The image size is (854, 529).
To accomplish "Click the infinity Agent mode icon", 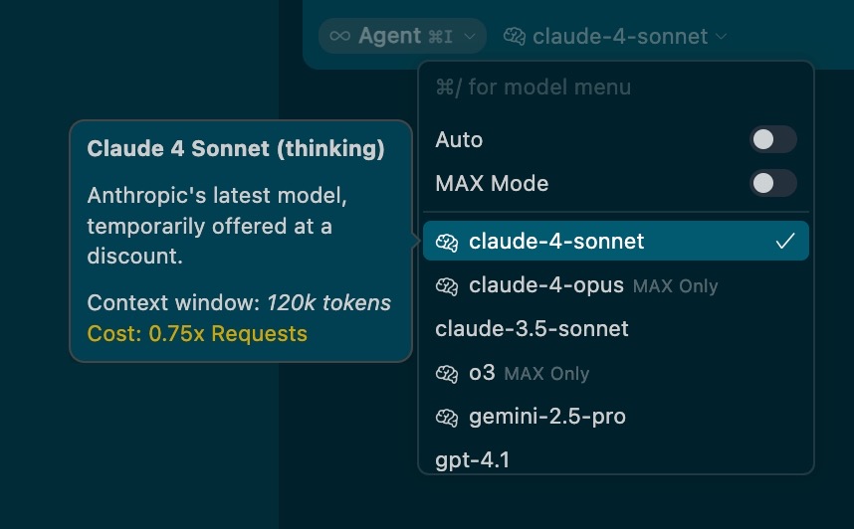I will (x=340, y=36).
